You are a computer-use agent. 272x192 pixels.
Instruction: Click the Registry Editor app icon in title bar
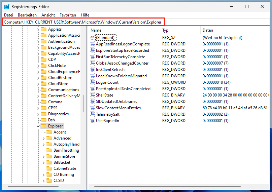[7, 7]
